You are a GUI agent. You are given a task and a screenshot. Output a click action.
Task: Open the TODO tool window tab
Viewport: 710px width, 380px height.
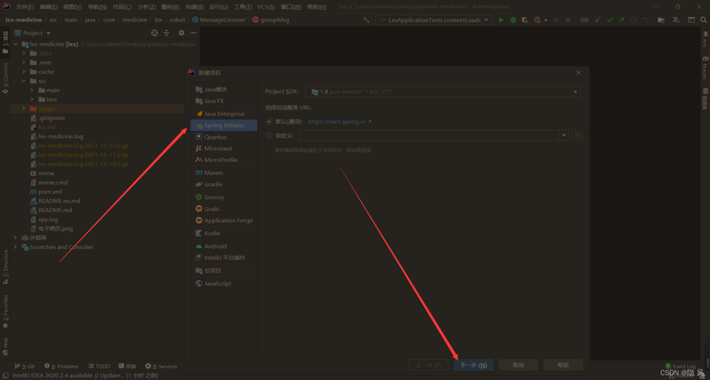tap(99, 366)
